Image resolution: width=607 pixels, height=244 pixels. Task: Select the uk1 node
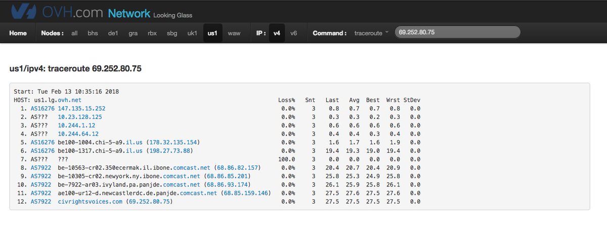pos(192,33)
